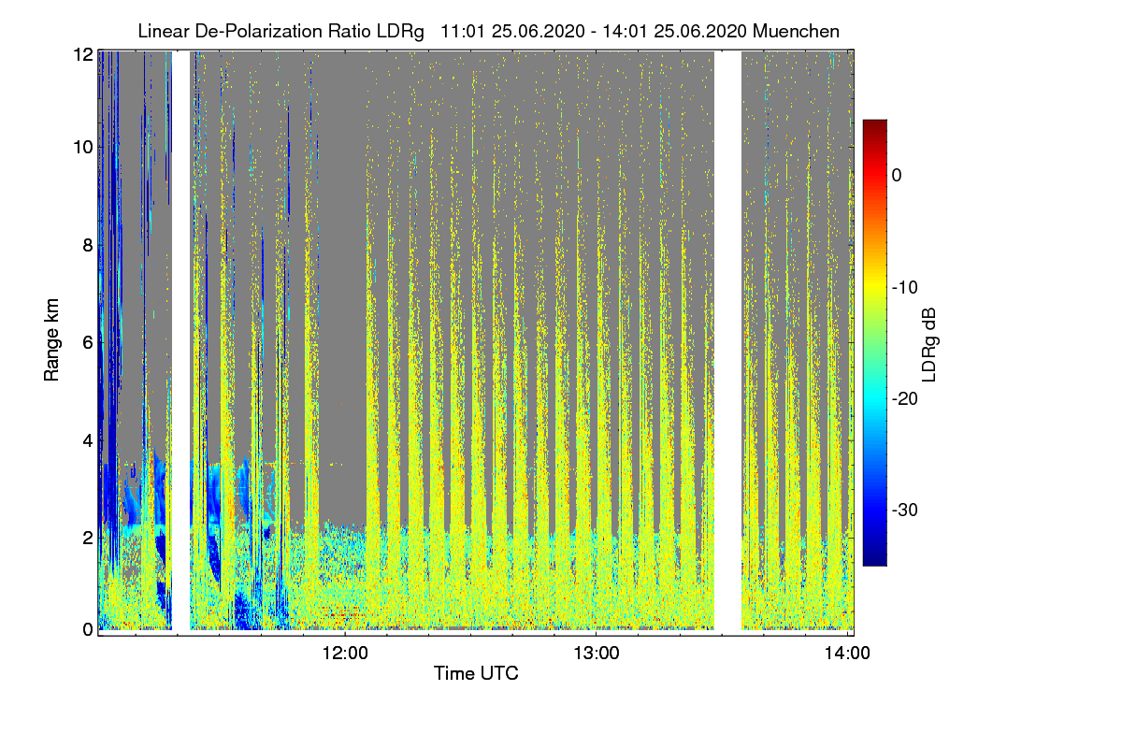This screenshot has height=748, width=1122.
Task: Click the end timestamp '14:01 25.06.2020' in the title
Action: pyautogui.click(x=674, y=31)
